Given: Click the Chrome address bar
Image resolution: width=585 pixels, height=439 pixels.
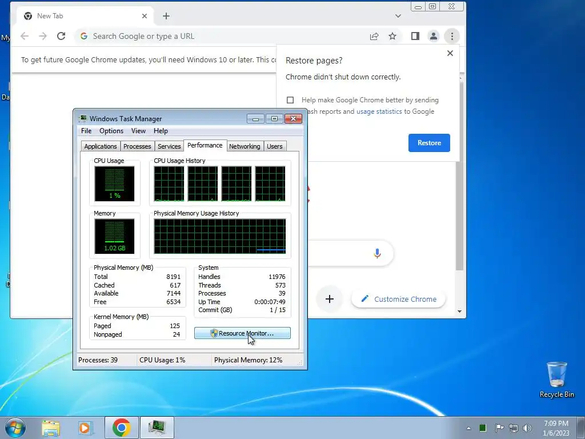Looking at the screenshot, I should [224, 36].
